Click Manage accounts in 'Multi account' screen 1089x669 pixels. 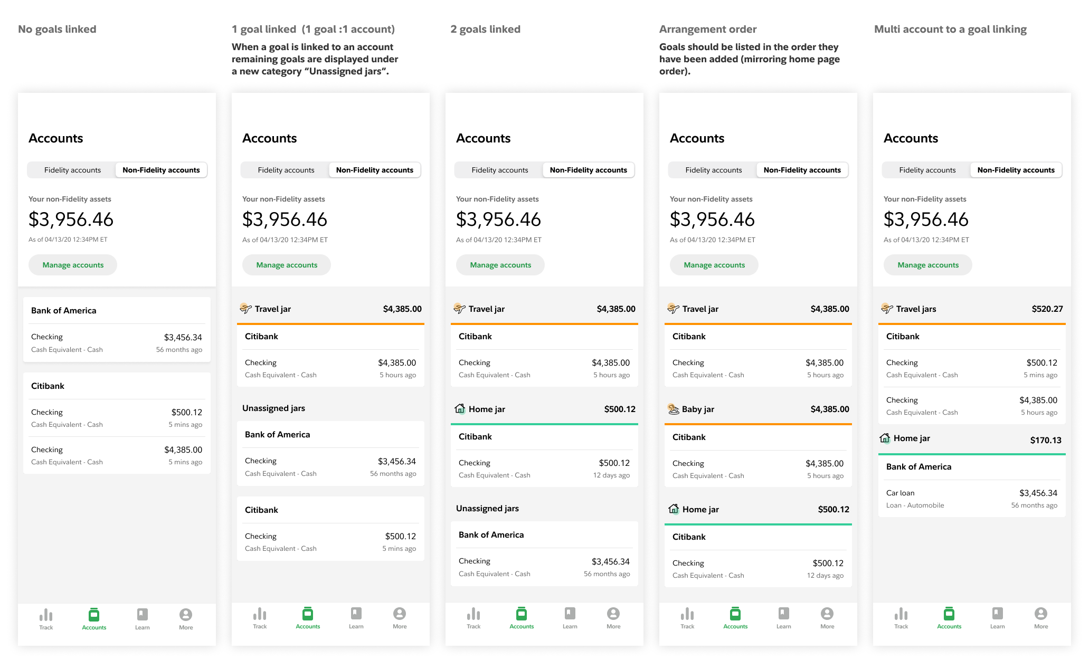pos(927,265)
